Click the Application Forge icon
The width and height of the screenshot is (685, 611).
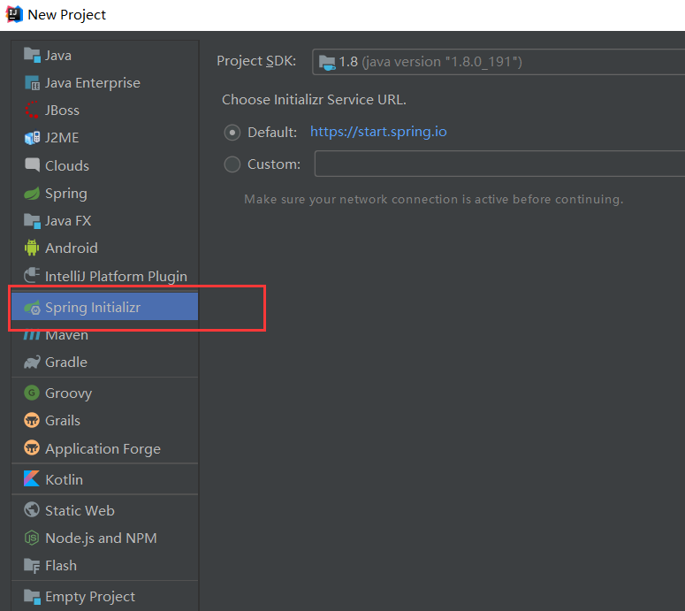[32, 448]
